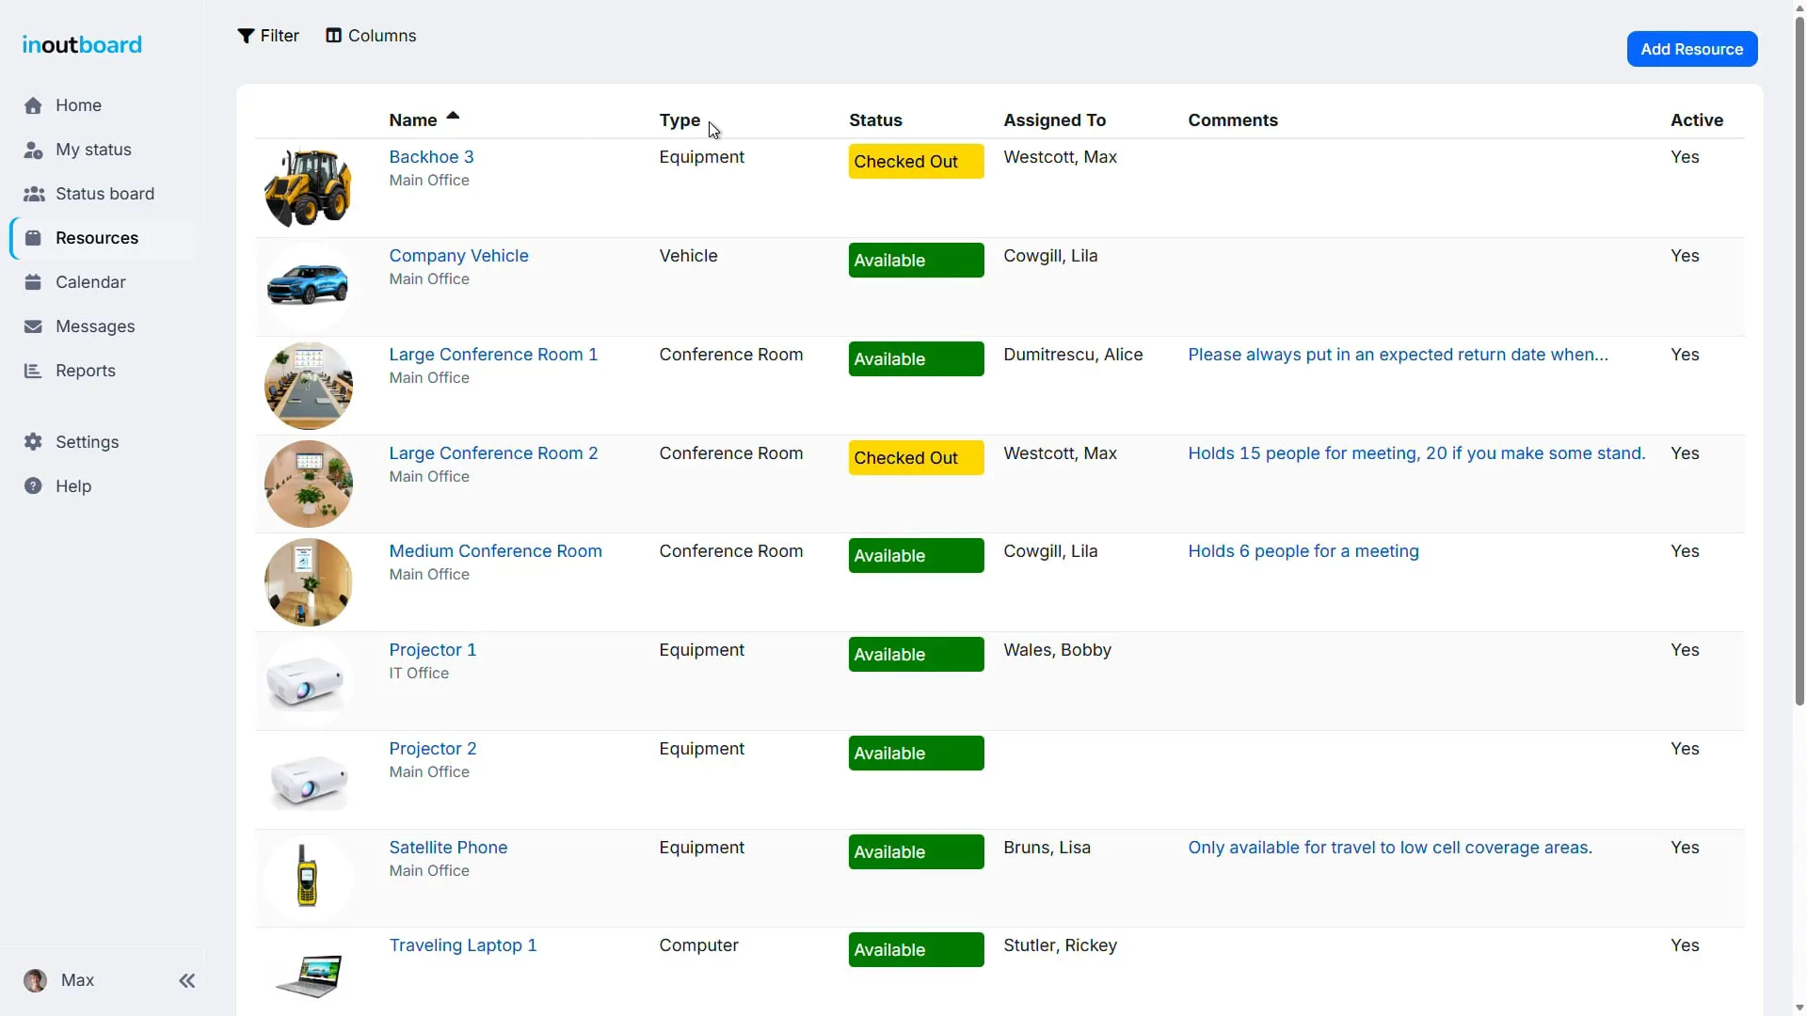Navigate to the Reports page
The image size is (1807, 1016).
point(86,371)
